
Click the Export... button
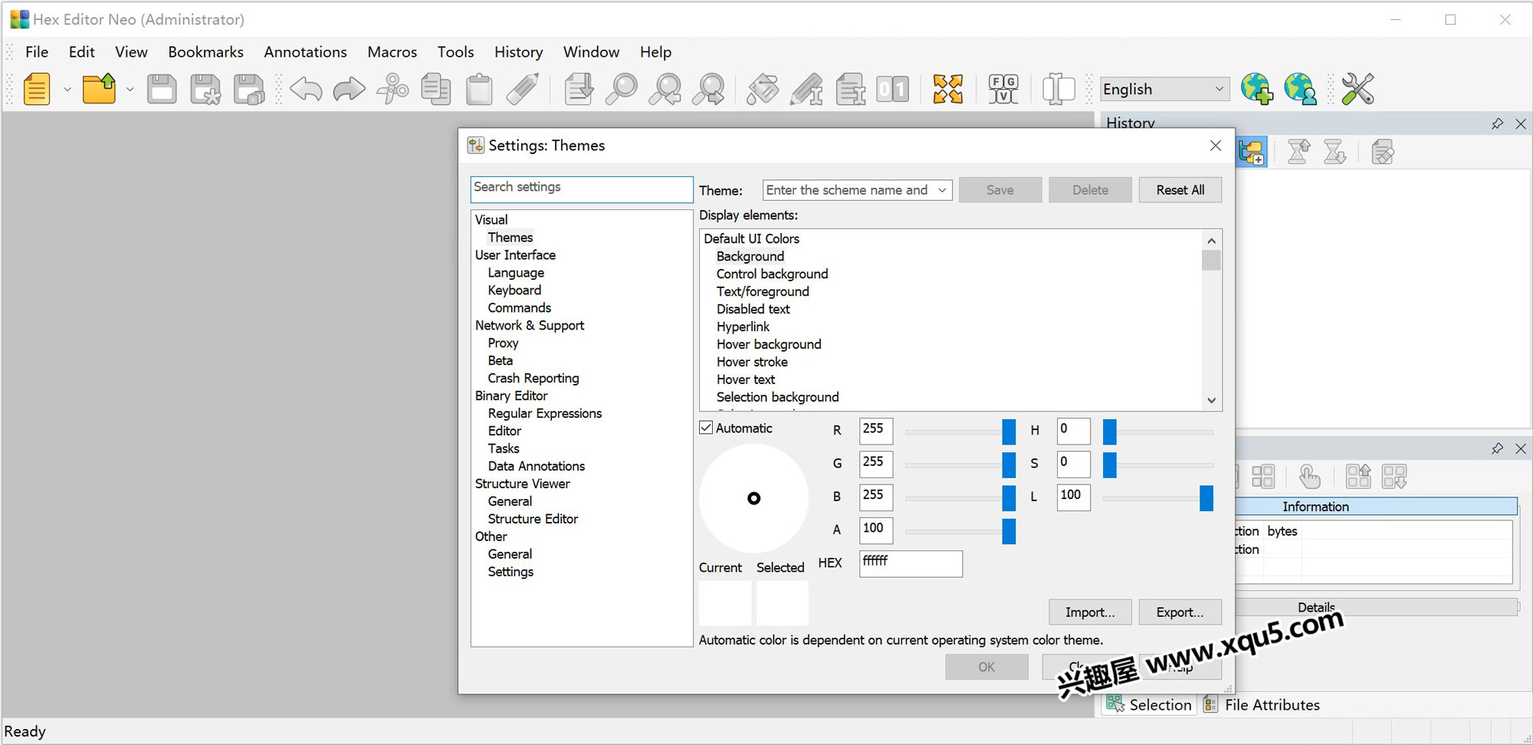pyautogui.click(x=1179, y=612)
